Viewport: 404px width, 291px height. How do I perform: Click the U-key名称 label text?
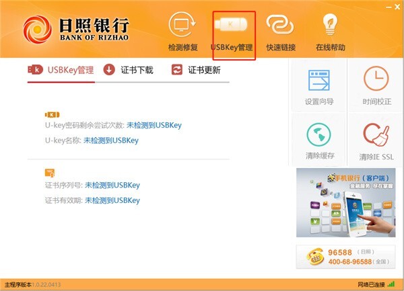[x=63, y=140]
